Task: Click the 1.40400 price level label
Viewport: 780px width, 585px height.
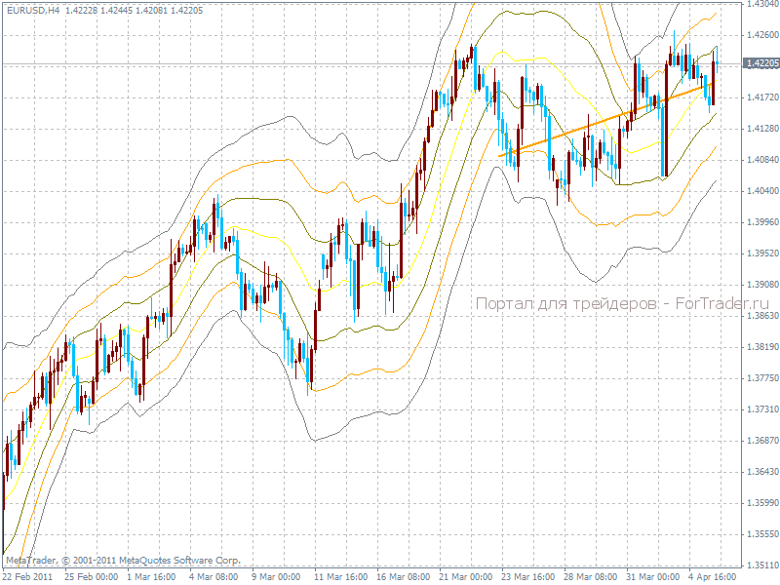Action: point(760,191)
